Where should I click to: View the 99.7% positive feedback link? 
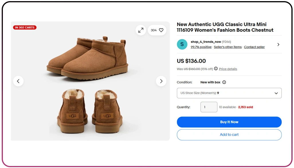tap(201, 47)
